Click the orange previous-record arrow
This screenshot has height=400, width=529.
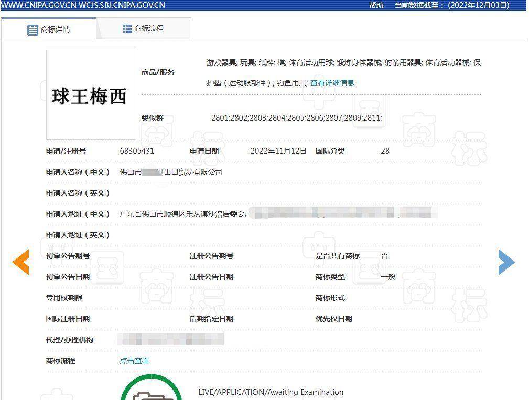point(21,262)
